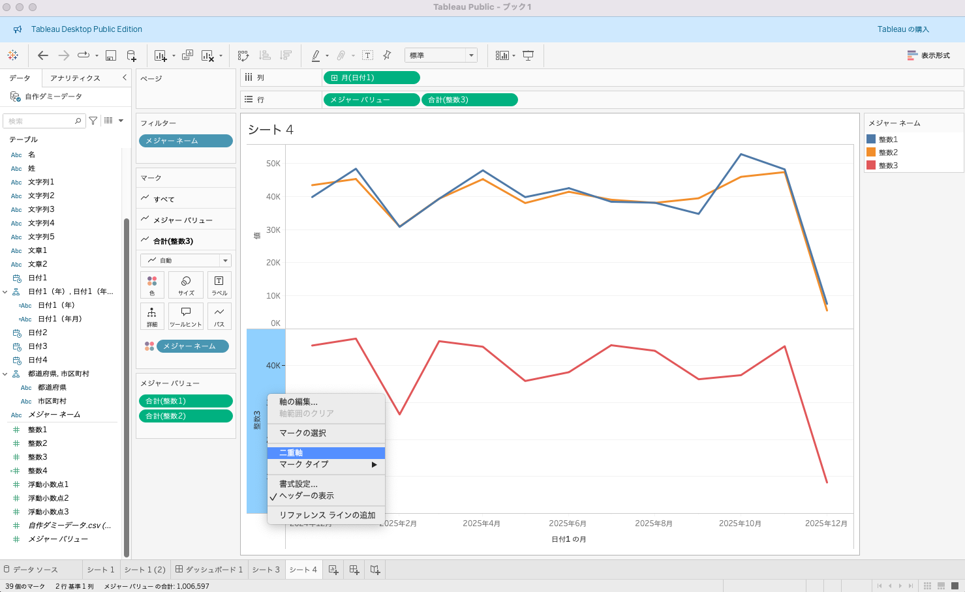Screen dimensions: 965x592
Task: Open the Size mark card
Action: tap(186, 284)
